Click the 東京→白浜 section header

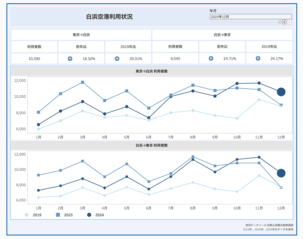[x=81, y=35]
